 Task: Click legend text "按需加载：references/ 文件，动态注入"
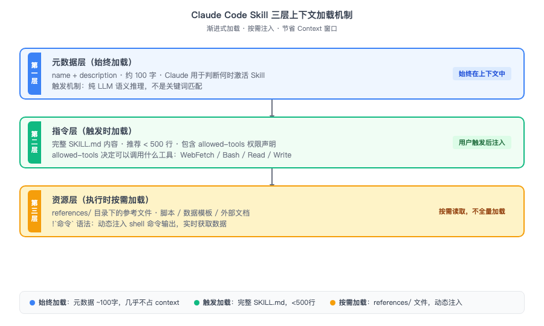401,302
